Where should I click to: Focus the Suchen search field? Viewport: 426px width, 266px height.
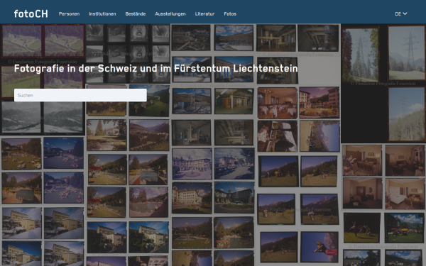(80, 95)
